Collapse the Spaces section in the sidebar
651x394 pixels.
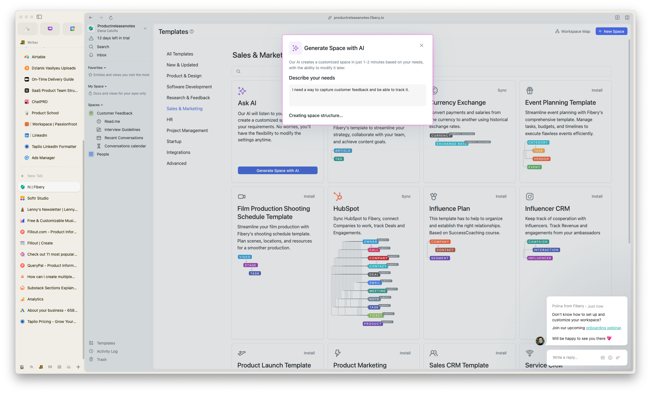pyautogui.click(x=102, y=105)
